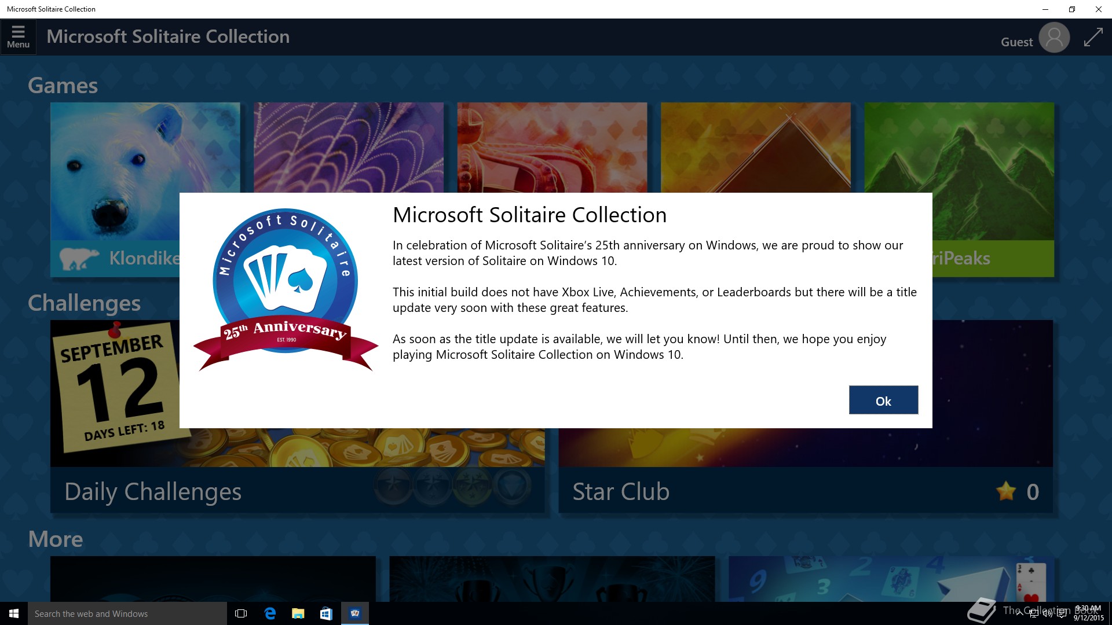This screenshot has height=625, width=1112.
Task: Click the Star Club gold star icon
Action: pos(1006,491)
